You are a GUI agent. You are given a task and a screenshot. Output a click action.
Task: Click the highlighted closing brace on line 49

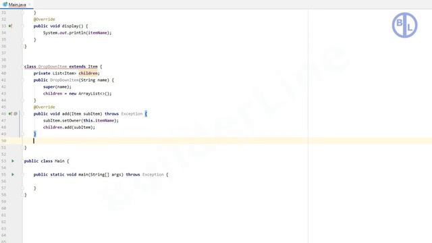tap(34, 134)
